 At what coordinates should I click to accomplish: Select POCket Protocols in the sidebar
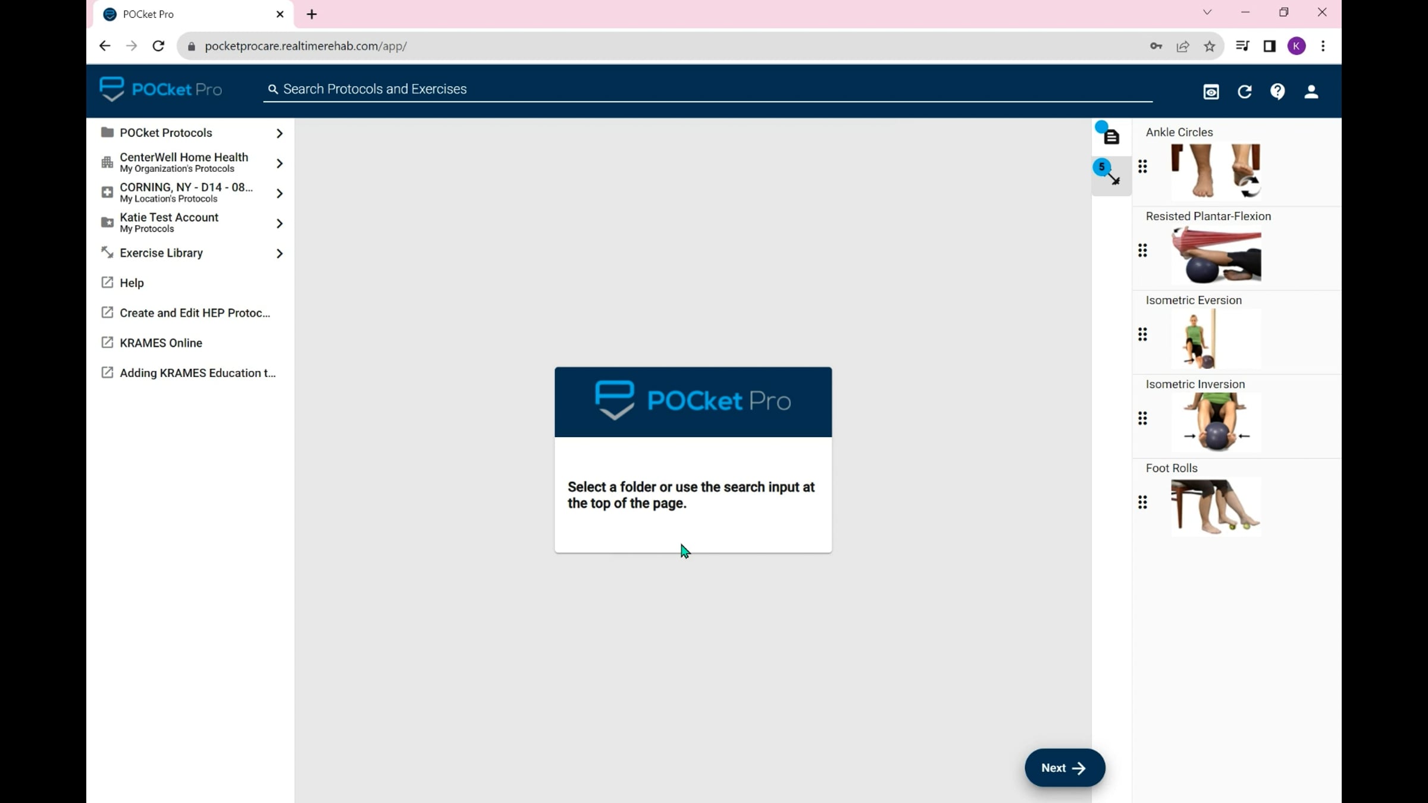(190, 133)
